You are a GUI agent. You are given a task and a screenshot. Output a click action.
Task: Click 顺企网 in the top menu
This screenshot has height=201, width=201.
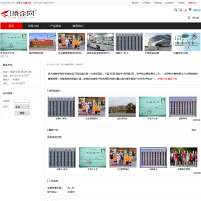pyautogui.click(x=135, y=3)
